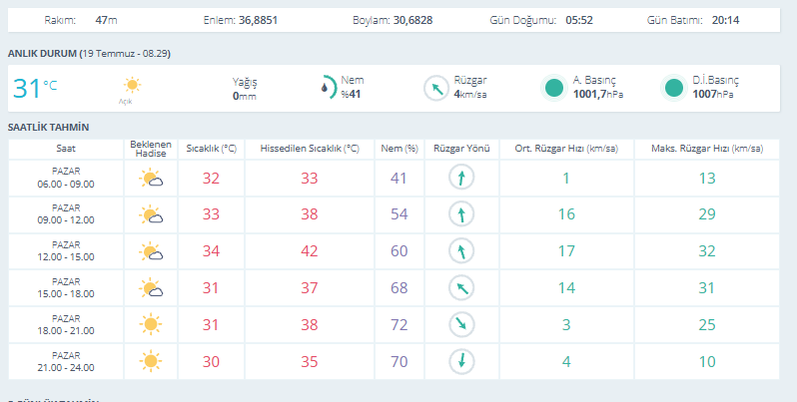Image resolution: width=797 pixels, height=402 pixels.
Task: Click the Maks. Rüzgar Hızı column header
Action: click(x=707, y=149)
